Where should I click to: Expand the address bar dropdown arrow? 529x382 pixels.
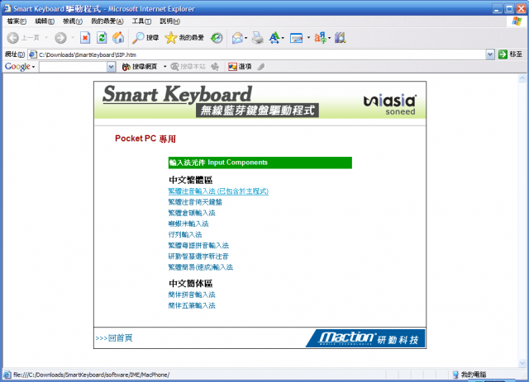point(490,54)
